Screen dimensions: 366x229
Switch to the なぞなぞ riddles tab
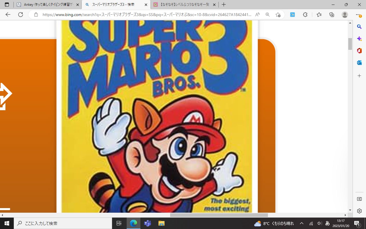tap(183, 5)
